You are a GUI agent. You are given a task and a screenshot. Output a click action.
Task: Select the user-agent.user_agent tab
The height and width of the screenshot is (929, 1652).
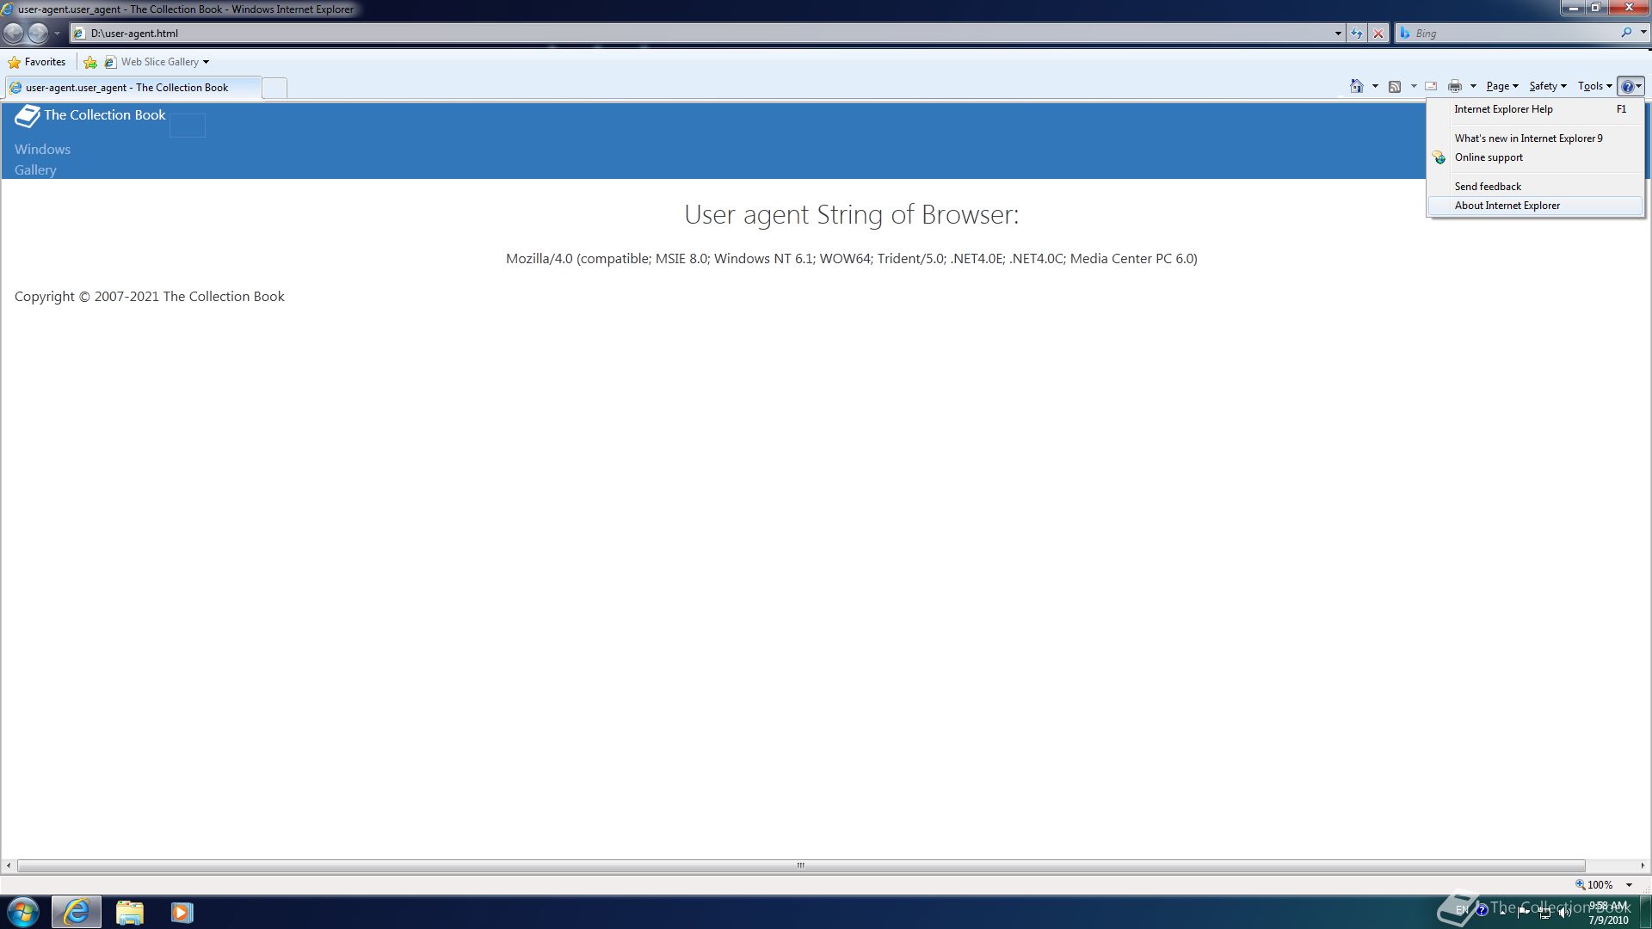(x=132, y=87)
